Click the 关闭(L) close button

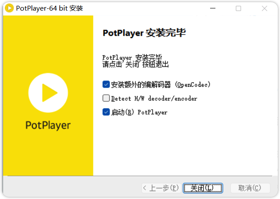(x=203, y=188)
